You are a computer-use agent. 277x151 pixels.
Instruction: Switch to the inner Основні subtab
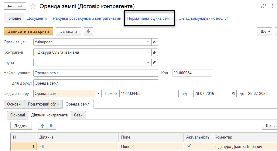pyautogui.click(x=18, y=115)
